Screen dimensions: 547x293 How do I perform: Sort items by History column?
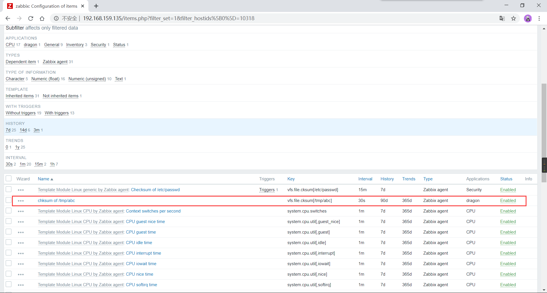pyautogui.click(x=387, y=179)
